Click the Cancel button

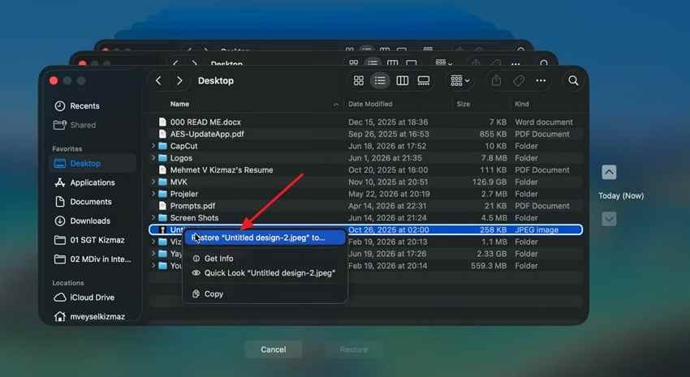tap(274, 349)
